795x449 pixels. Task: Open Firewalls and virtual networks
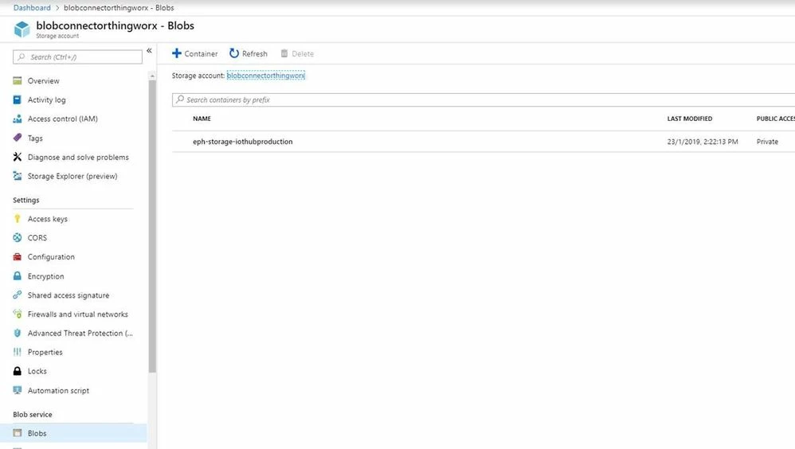(77, 314)
